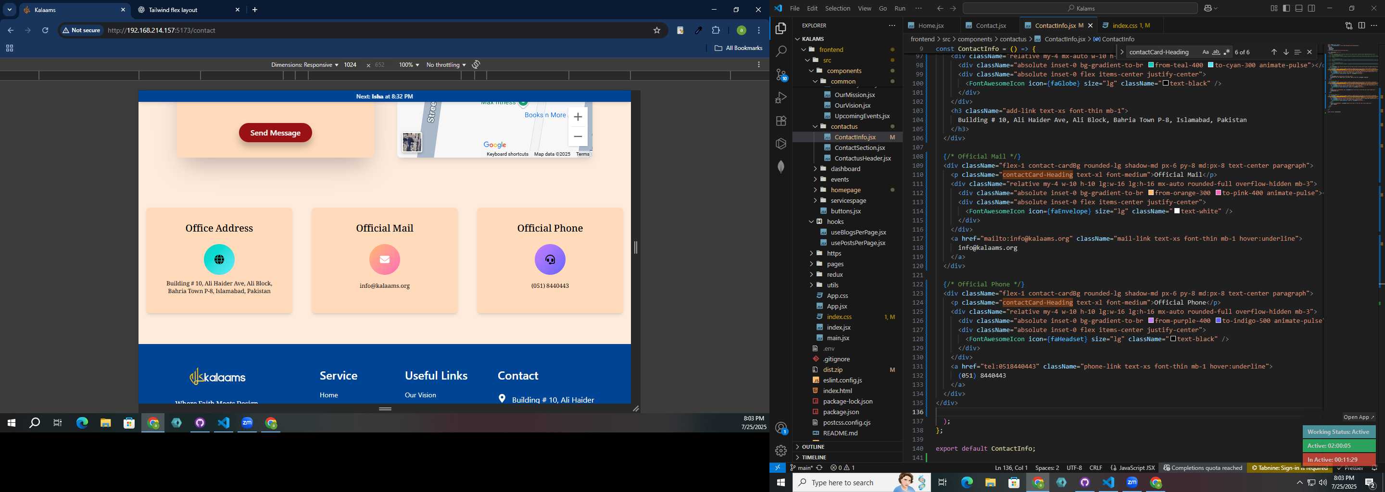Viewport: 1385px width, 492px height.
Task: Open File Explorer from the right taskbar
Action: click(990, 483)
